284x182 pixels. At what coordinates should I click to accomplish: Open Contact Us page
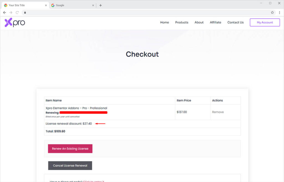(235, 23)
